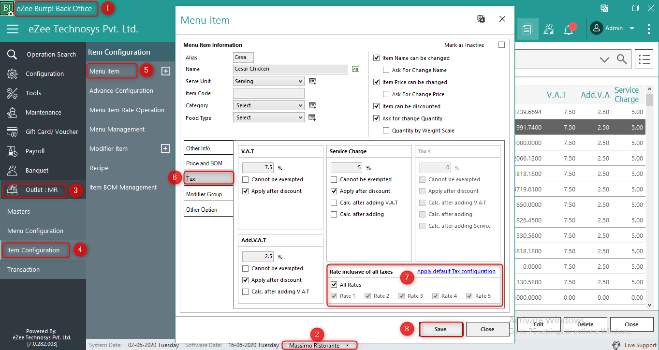Viewport: 659px width, 350px height.
Task: Click the Maintenance sidebar icon
Action: [12, 112]
